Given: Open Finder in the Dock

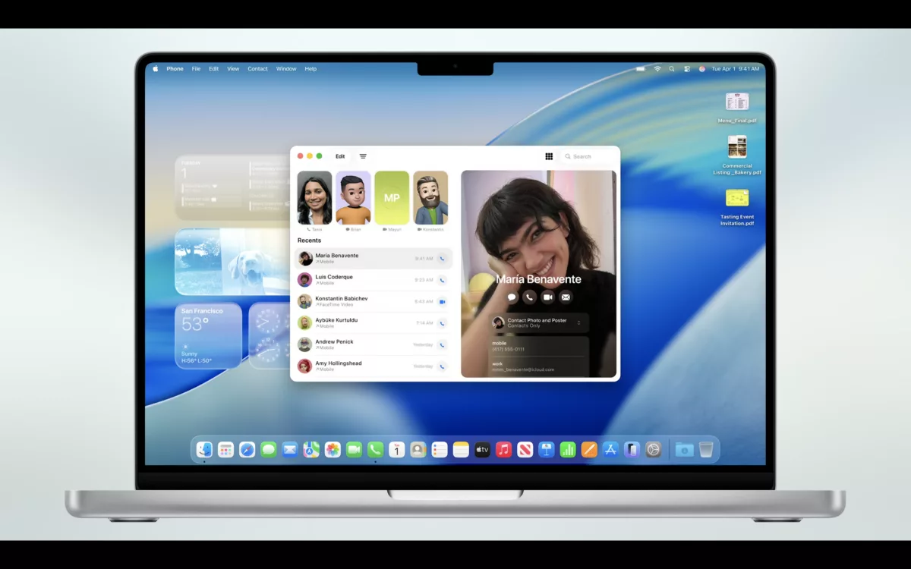Looking at the screenshot, I should coord(204,450).
